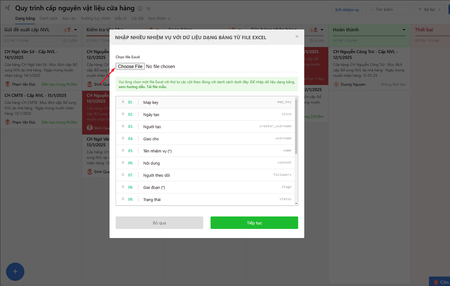Click the followers field code
This screenshot has height=286, width=450.
282,175
